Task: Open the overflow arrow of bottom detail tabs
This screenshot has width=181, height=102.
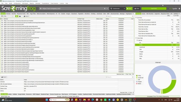Action: [133, 94]
